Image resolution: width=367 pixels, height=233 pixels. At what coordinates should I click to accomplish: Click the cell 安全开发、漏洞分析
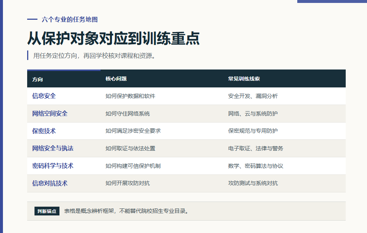tap(253, 96)
